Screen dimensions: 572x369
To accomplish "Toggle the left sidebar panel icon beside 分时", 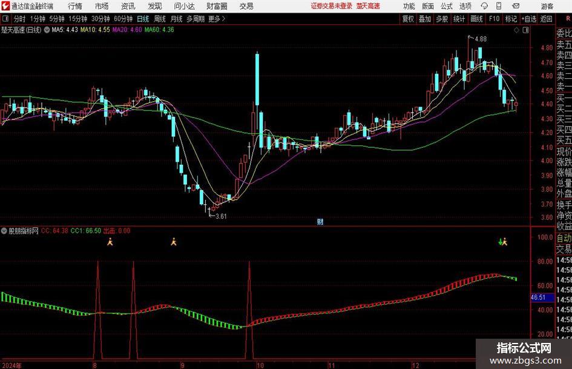I will tap(5, 19).
